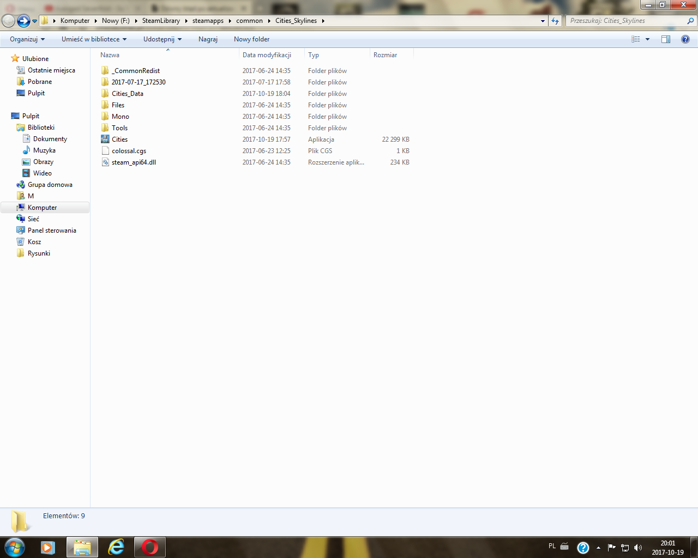This screenshot has width=698, height=558.
Task: Open the Rysunki folder in sidebar
Action: [39, 253]
